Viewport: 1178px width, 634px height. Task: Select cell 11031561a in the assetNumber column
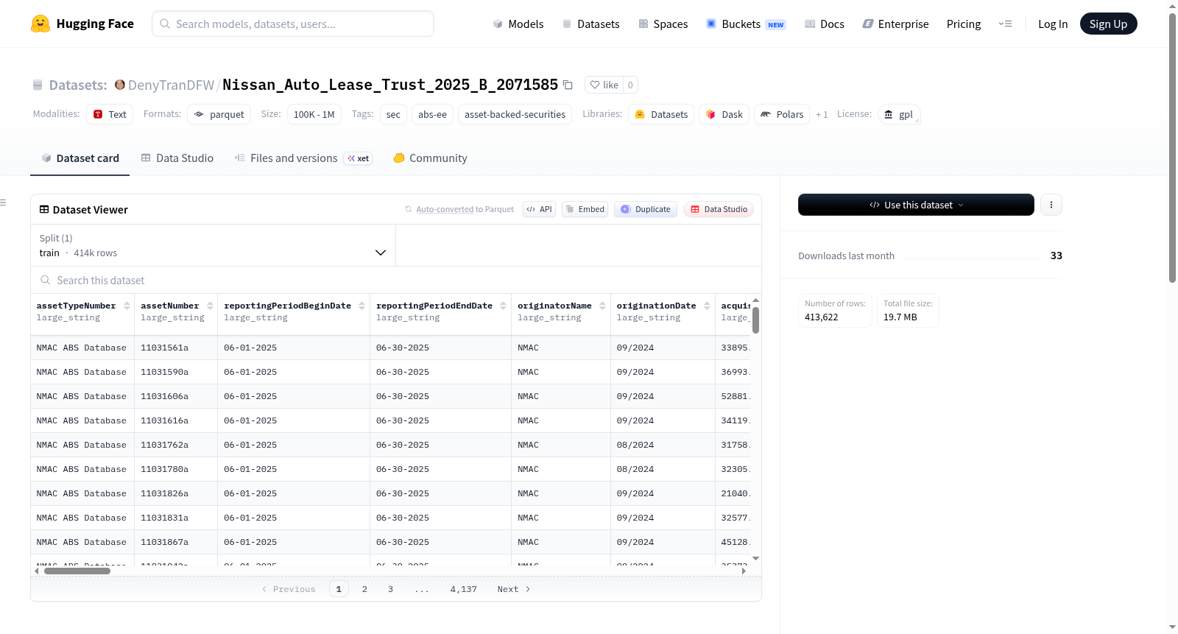pyautogui.click(x=175, y=348)
